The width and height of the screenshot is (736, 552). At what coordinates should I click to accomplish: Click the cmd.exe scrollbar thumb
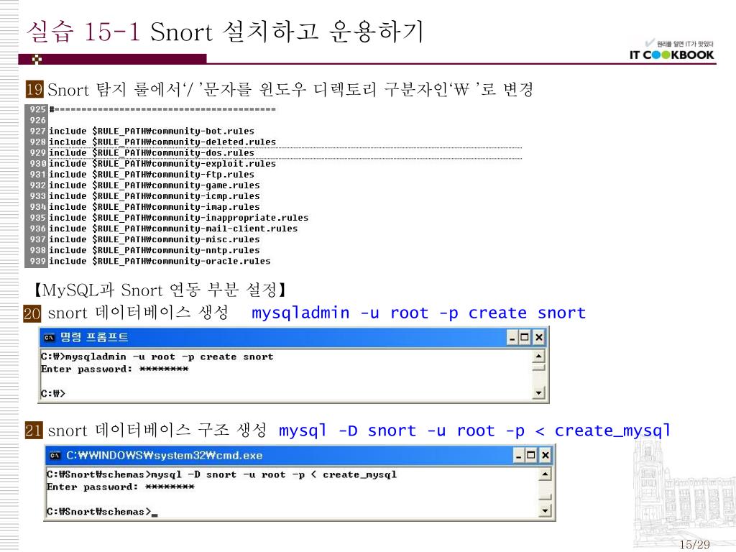point(545,497)
